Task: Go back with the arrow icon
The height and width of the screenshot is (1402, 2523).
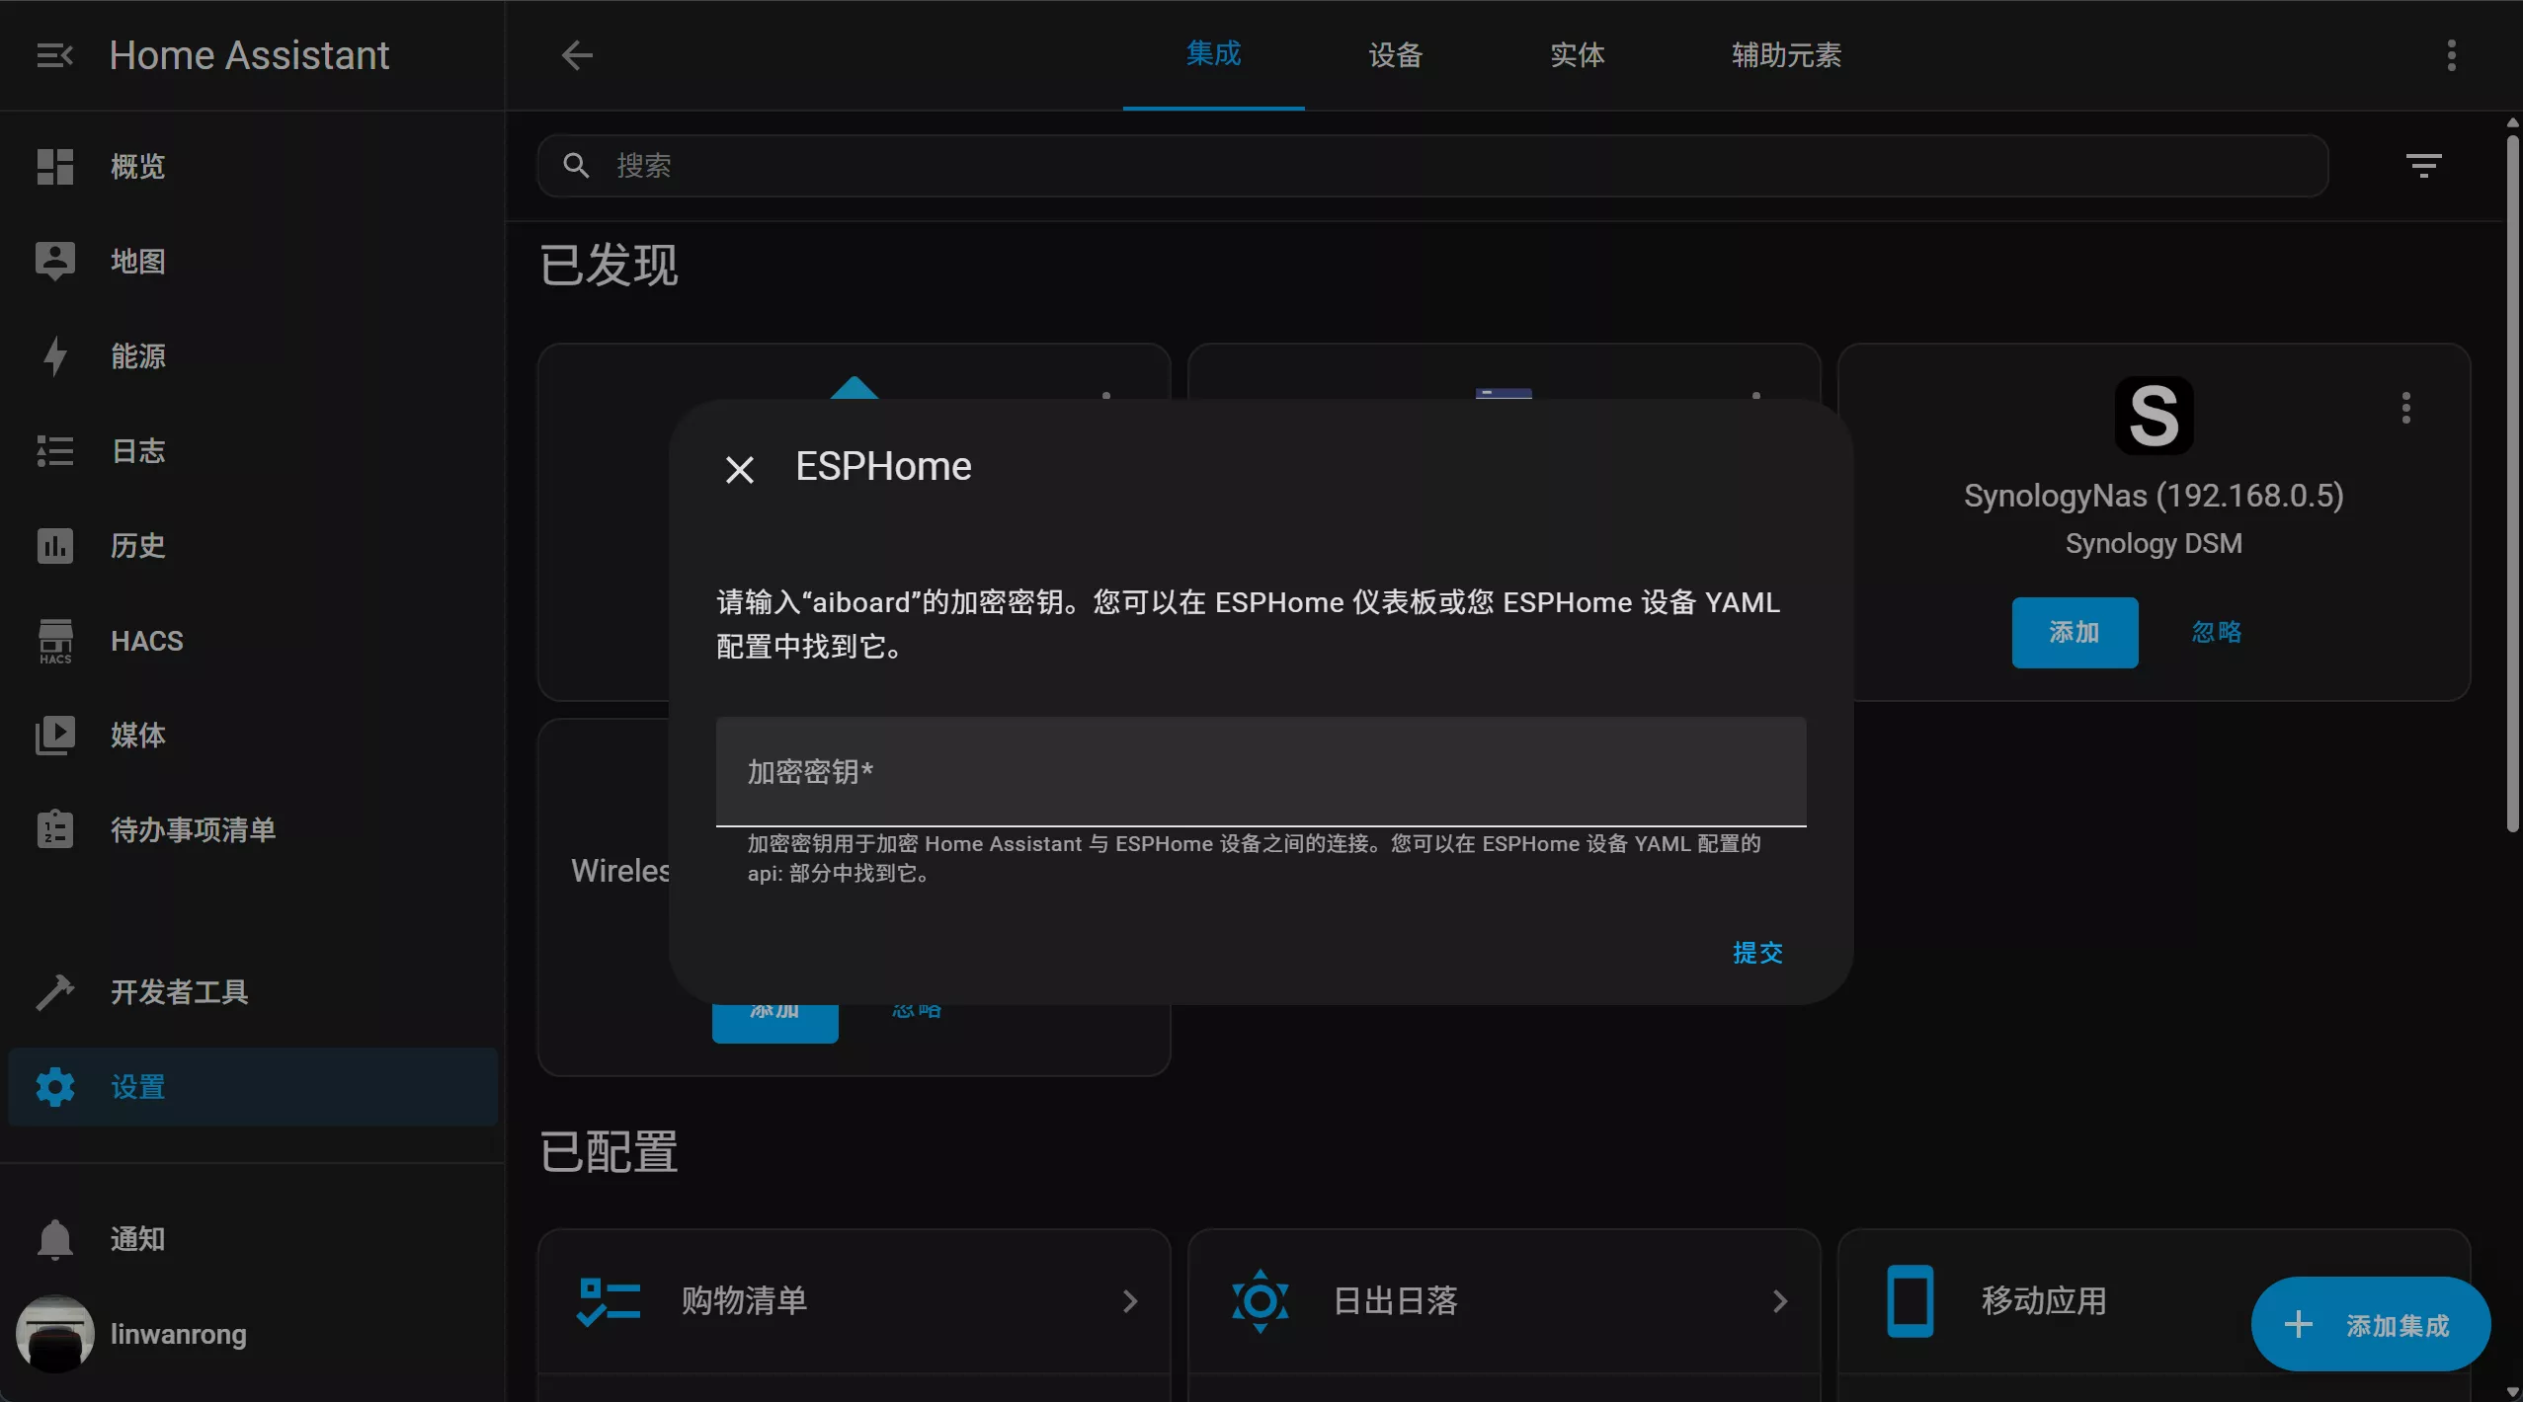Action: 577,55
